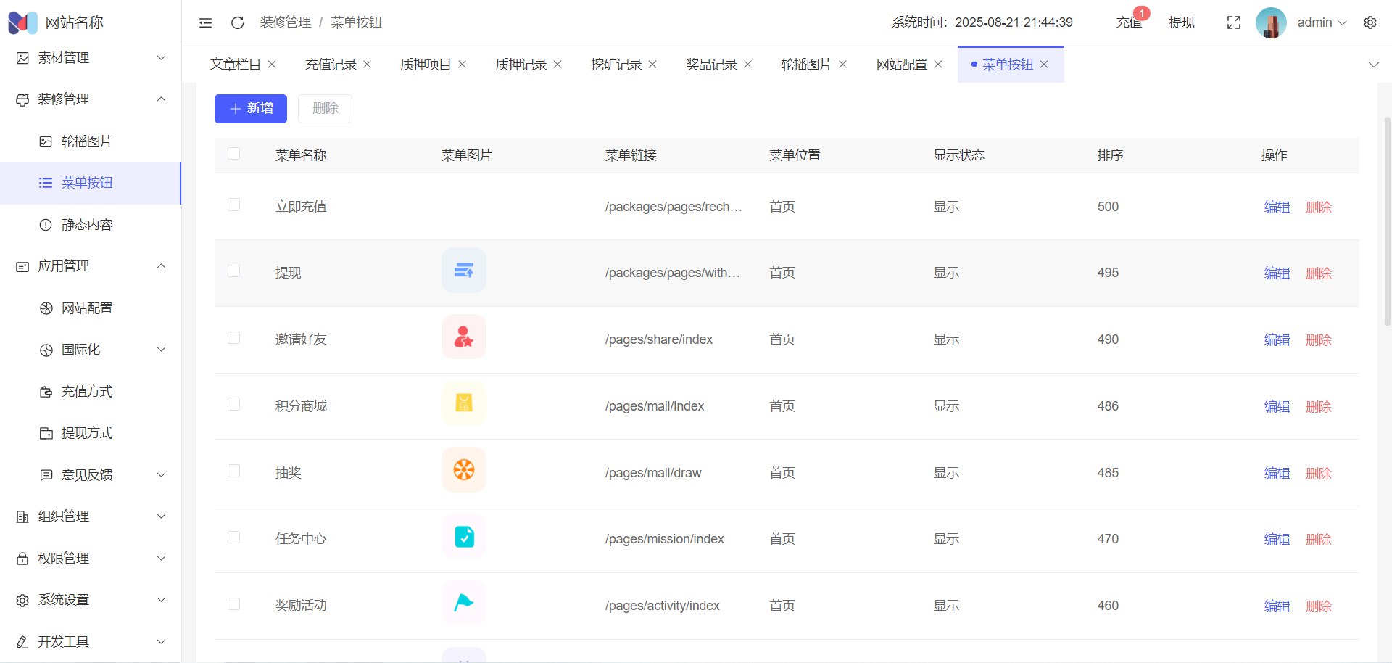Click the vertical scrollbar on the right
This screenshot has height=663, width=1392.
click(1387, 218)
